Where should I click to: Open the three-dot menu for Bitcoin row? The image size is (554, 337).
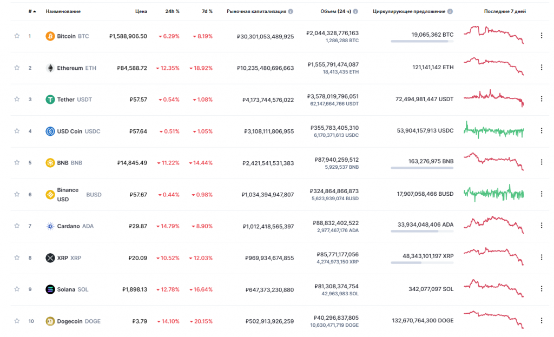pyautogui.click(x=542, y=36)
